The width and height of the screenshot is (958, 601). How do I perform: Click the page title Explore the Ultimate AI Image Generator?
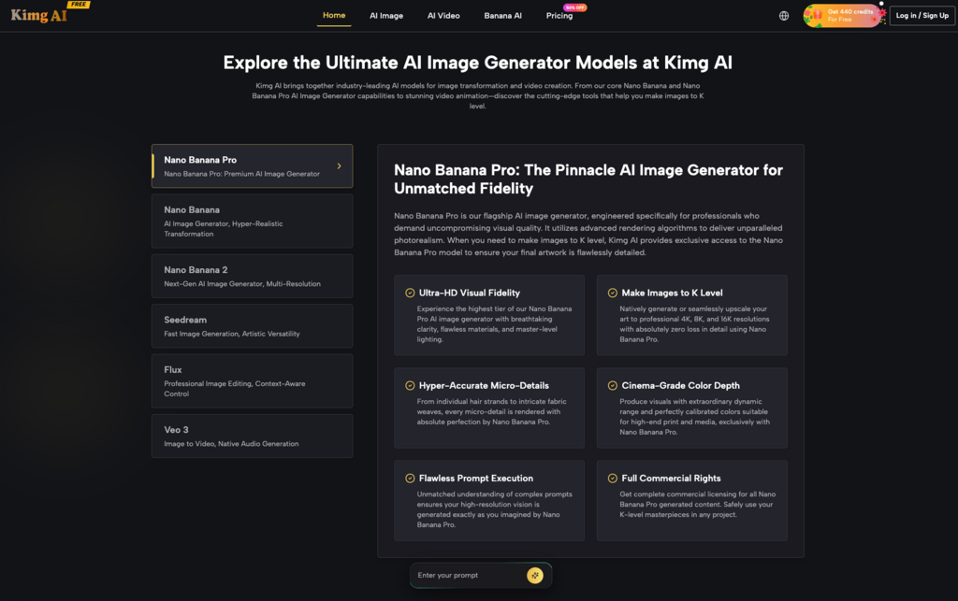click(x=478, y=63)
